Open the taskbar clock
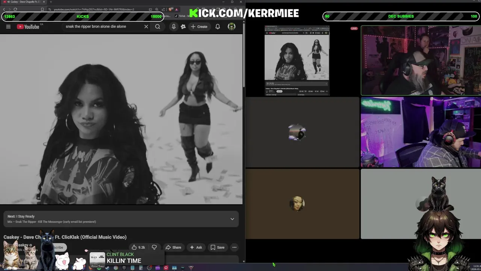The width and height of the screenshot is (481, 271). (476, 268)
